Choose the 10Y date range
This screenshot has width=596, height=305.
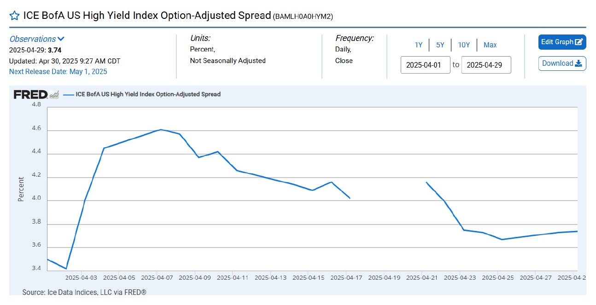[x=464, y=45]
